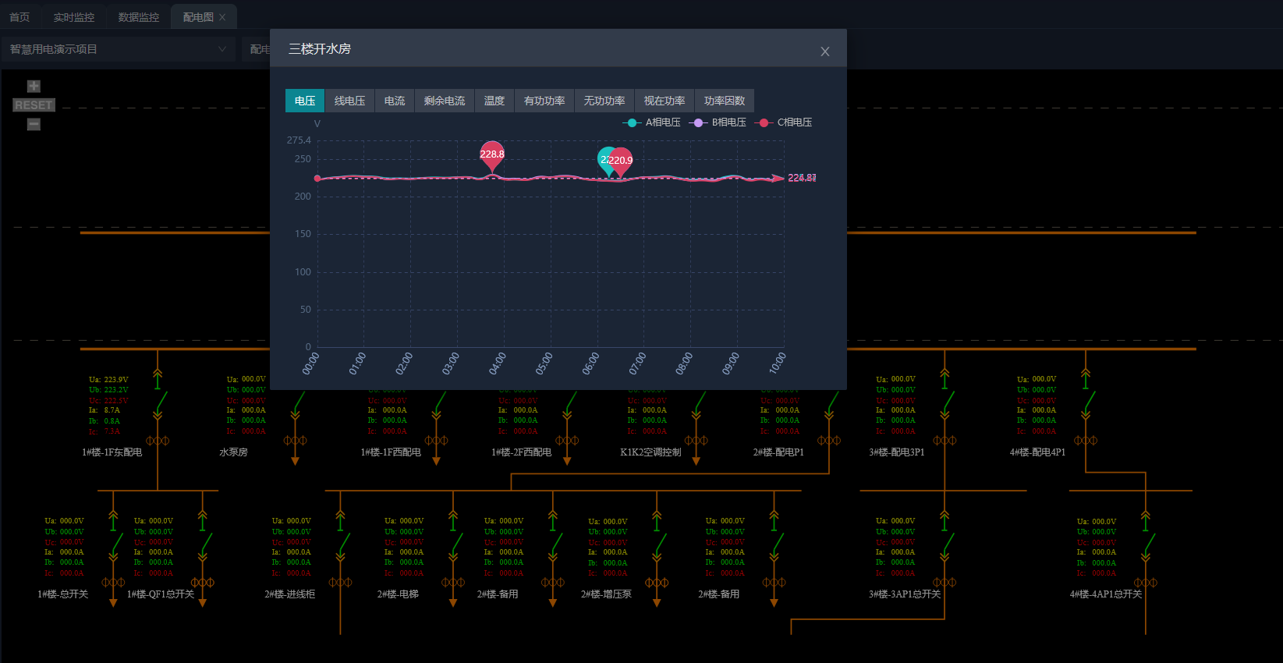
Task: Select the 功率因数 chart tab
Action: (x=725, y=101)
